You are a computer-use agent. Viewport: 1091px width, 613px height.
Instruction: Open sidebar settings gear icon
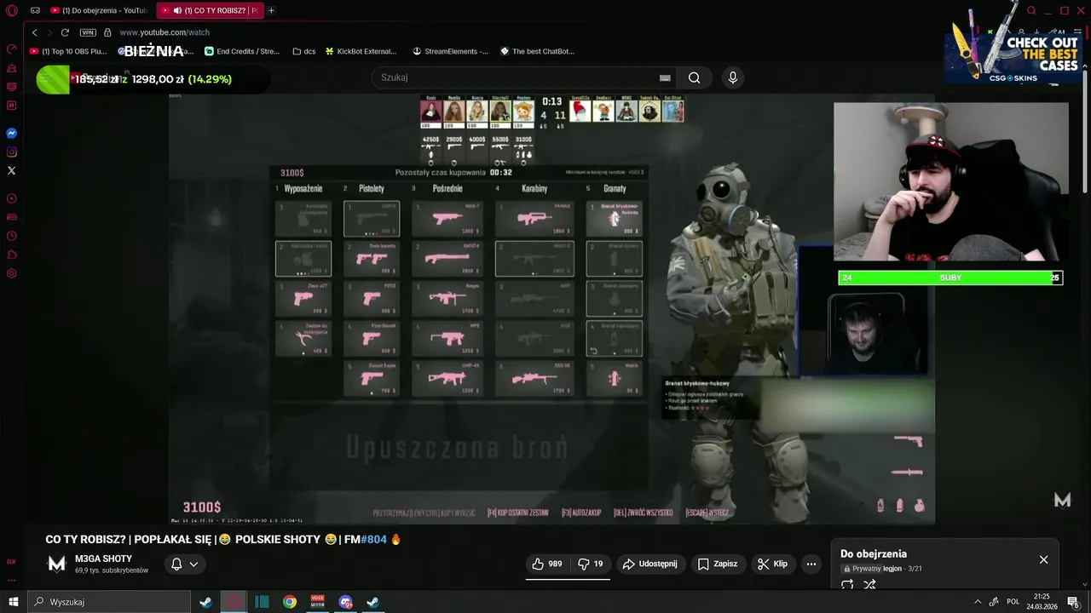click(x=12, y=273)
